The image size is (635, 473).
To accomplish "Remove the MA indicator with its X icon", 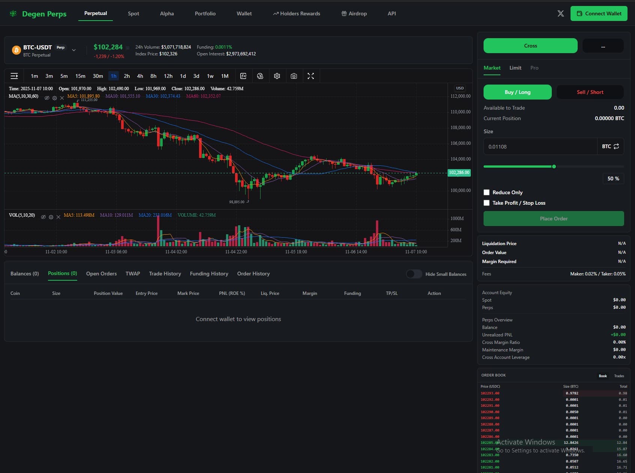I will click(x=62, y=98).
